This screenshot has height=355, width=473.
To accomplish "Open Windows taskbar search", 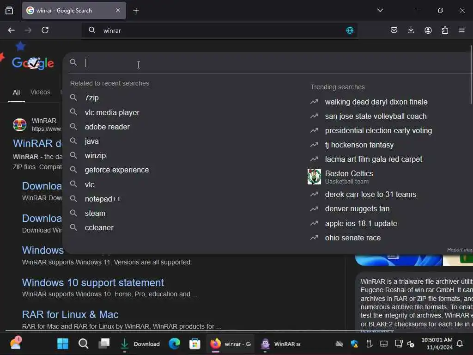I will [83, 343].
